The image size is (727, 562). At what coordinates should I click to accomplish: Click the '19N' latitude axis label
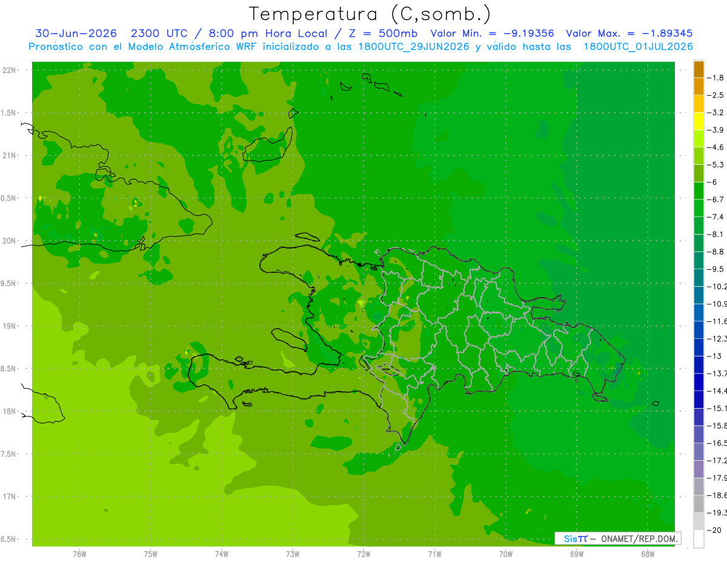pyautogui.click(x=9, y=326)
